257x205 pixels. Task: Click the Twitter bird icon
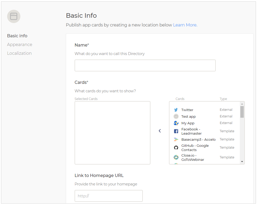[176, 110]
